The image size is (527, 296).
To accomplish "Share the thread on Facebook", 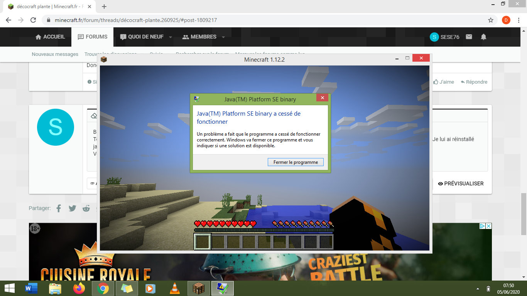I will point(59,208).
